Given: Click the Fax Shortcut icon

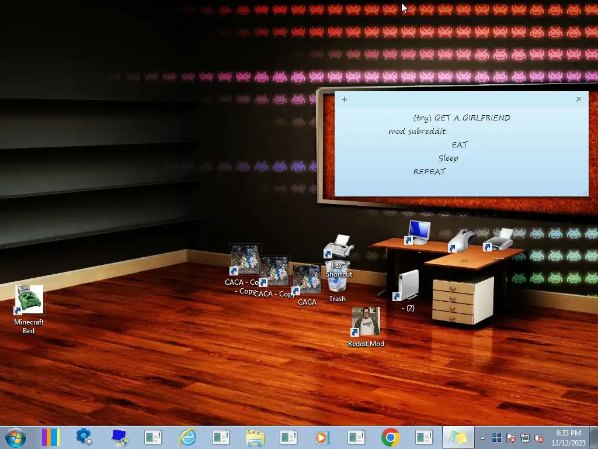Looking at the screenshot, I should (339, 246).
